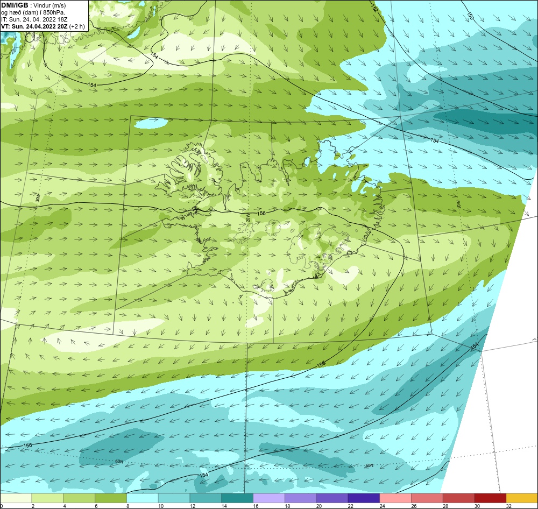
Task: Select the 8–10 m/s pale cyan legend swatch
Action: [143, 498]
